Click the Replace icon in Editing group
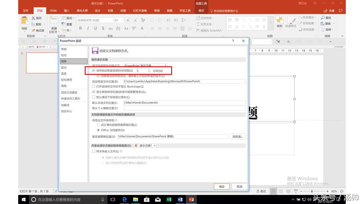 coord(323,24)
